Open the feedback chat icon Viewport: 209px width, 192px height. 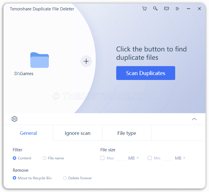tap(167, 9)
